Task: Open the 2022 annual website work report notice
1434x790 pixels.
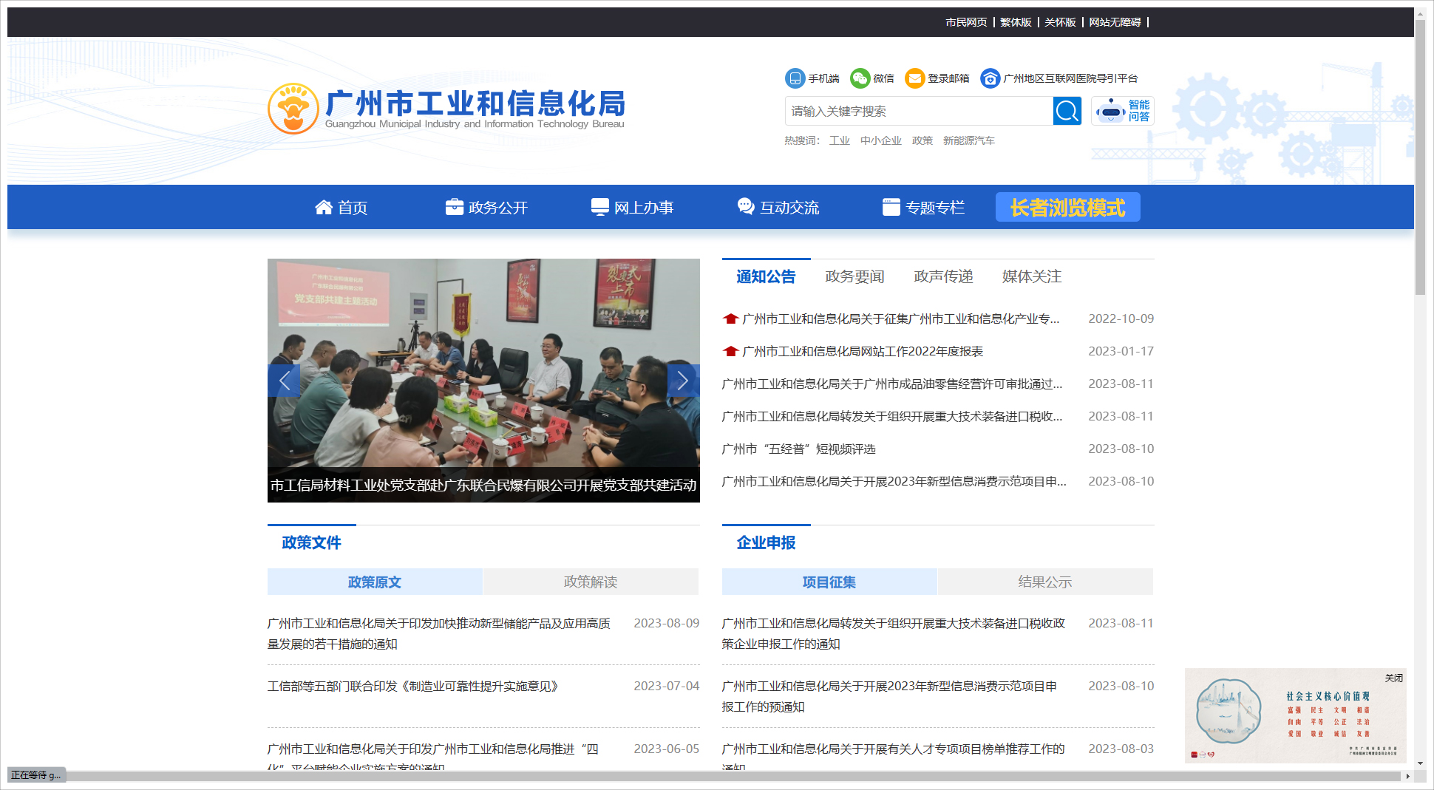Action: (x=862, y=352)
